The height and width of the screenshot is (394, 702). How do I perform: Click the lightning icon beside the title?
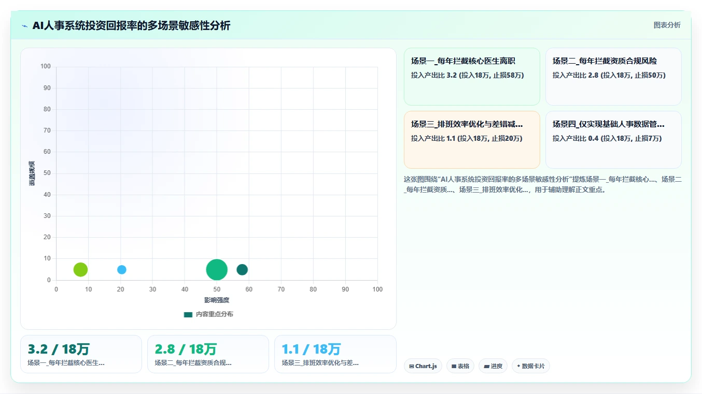24,26
